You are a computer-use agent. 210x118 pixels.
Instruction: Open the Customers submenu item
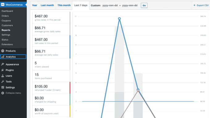[x=7, y=25]
